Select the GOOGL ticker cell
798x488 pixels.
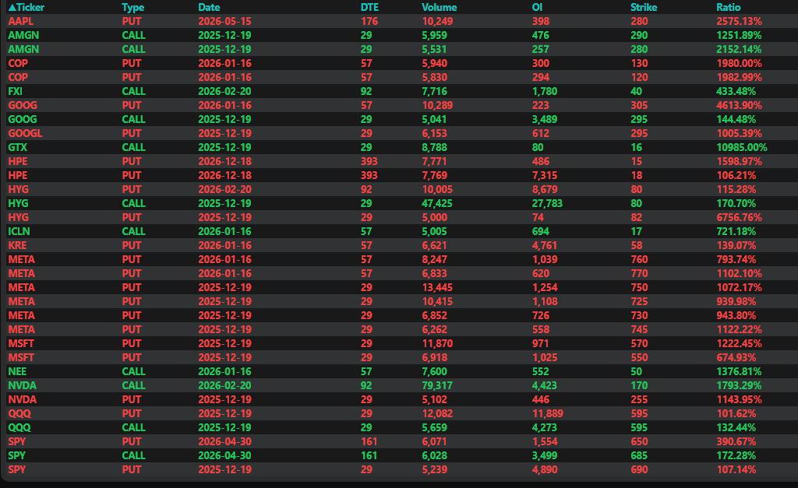[x=25, y=133]
